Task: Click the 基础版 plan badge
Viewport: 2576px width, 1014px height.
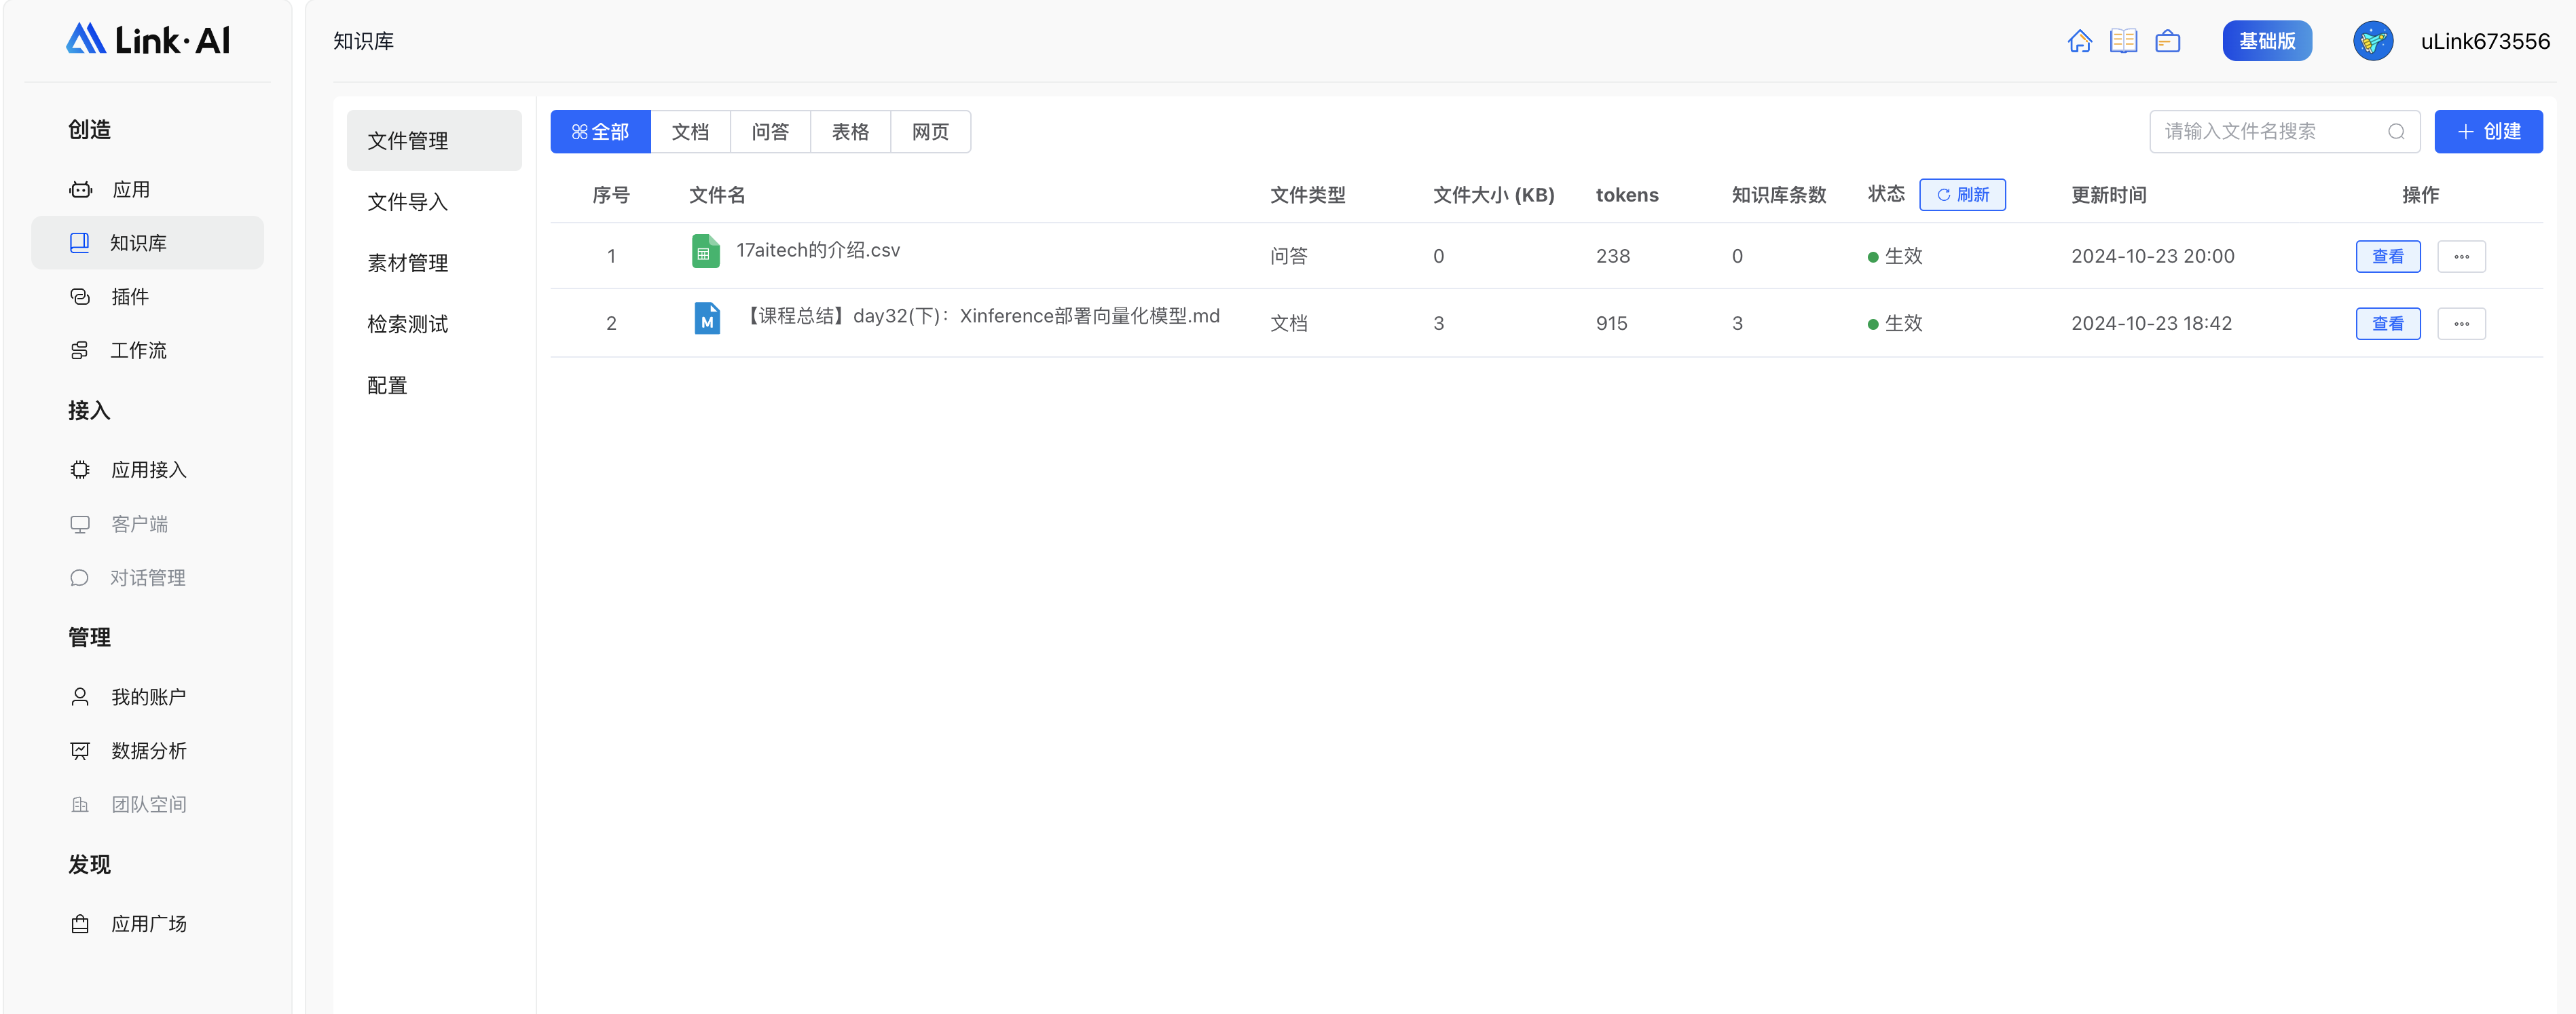Action: coord(2267,41)
